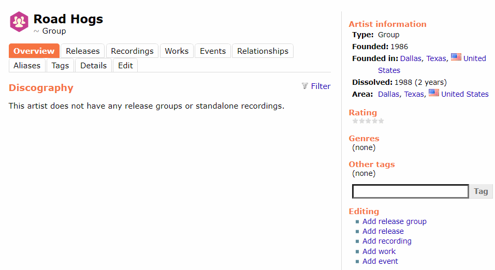Open the Edit tab

(125, 66)
